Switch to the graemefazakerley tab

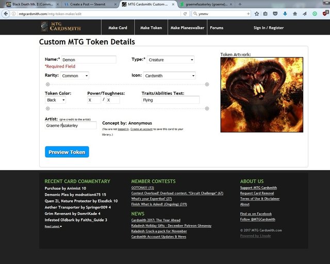pyautogui.click(x=206, y=4)
